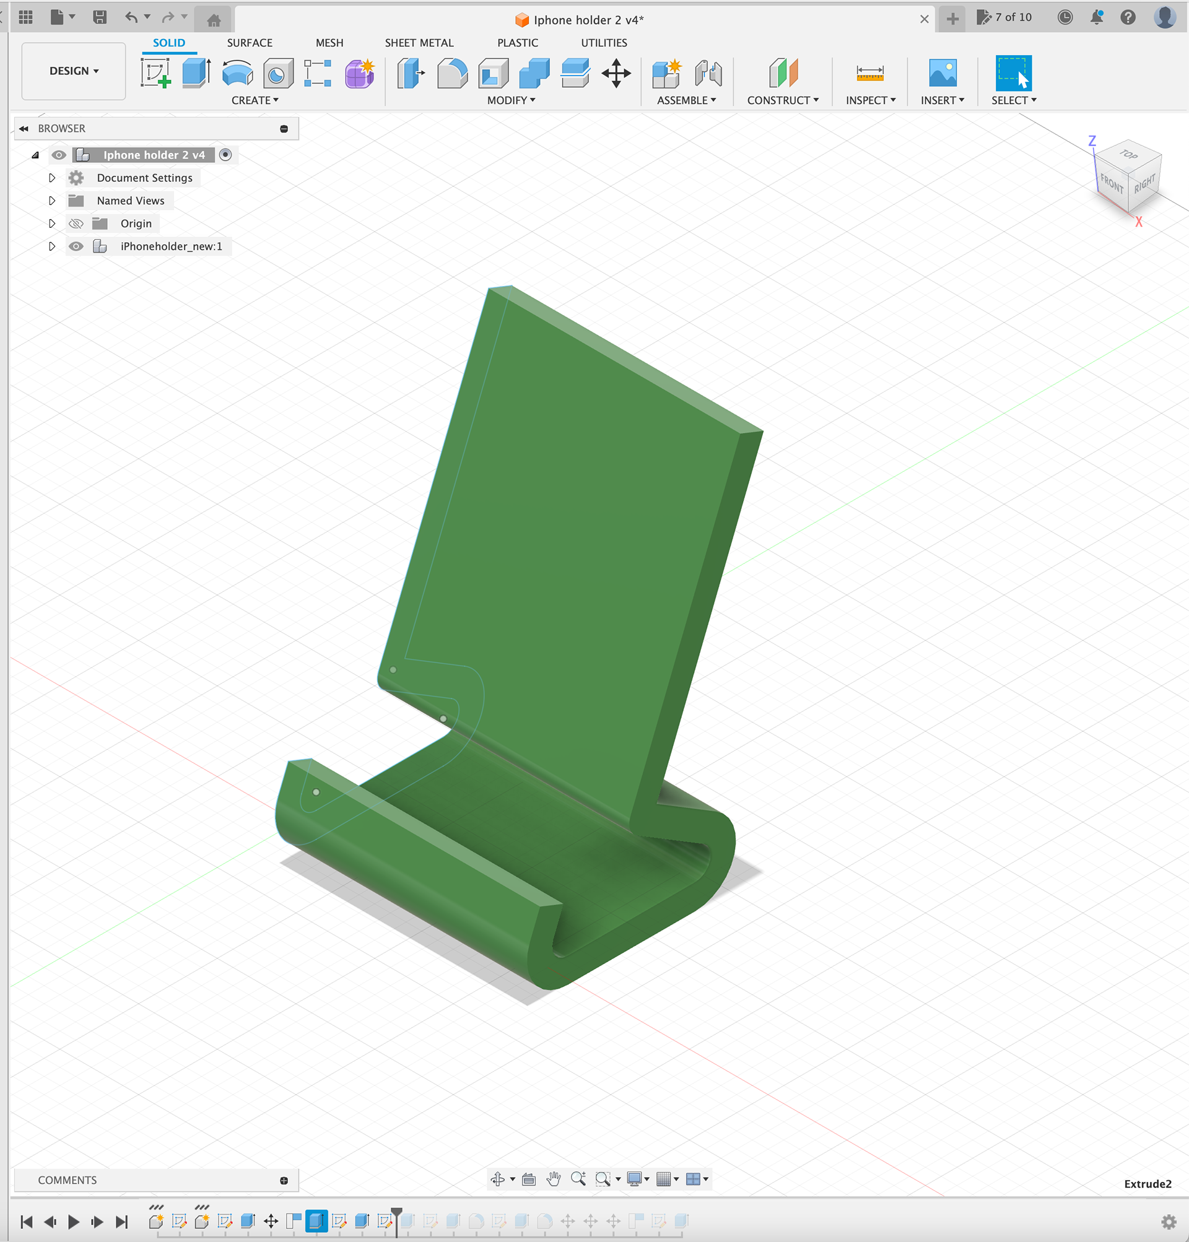Select the Shell tool
This screenshot has width=1189, height=1242.
pos(494,73)
